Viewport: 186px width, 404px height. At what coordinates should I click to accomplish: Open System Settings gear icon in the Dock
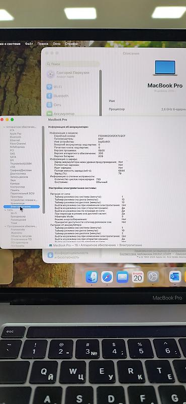153,277
